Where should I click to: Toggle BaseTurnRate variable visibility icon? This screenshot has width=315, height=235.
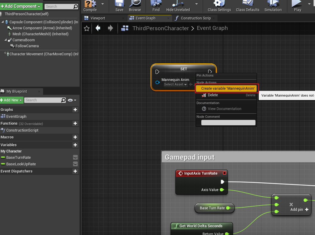point(75,158)
